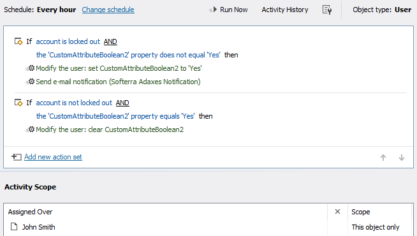Click the second action set condition icon
The height and width of the screenshot is (236, 417).
coord(18,103)
